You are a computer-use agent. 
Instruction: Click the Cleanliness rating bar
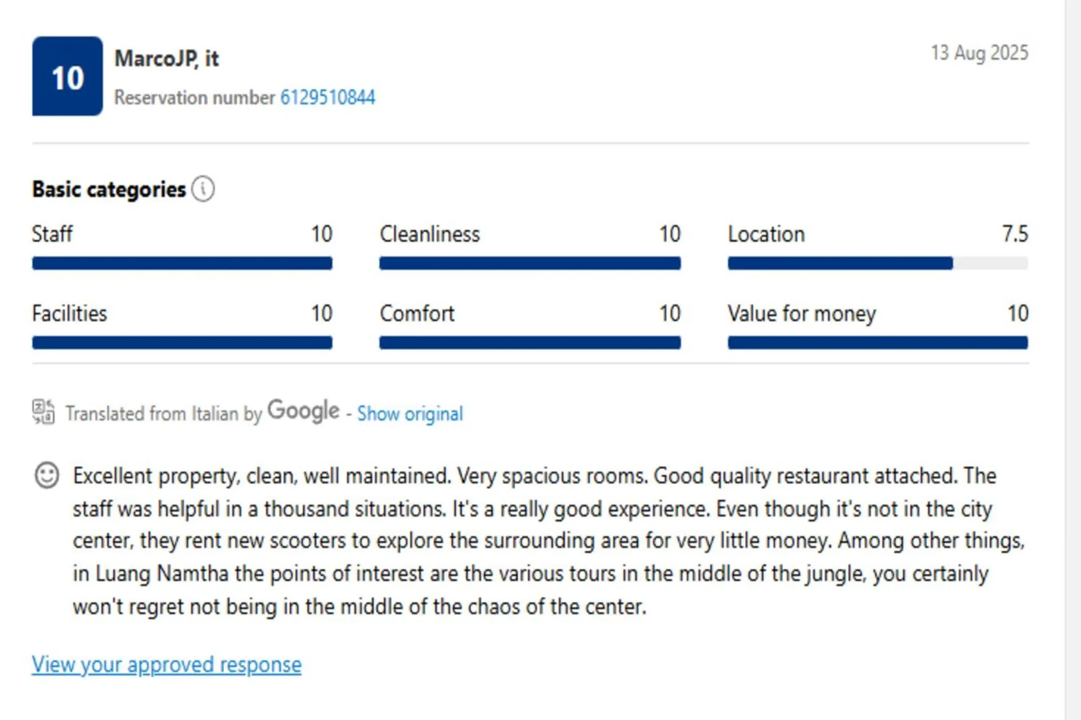(x=530, y=263)
